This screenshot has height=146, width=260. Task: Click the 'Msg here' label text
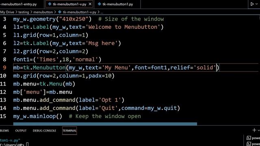pos(101,43)
